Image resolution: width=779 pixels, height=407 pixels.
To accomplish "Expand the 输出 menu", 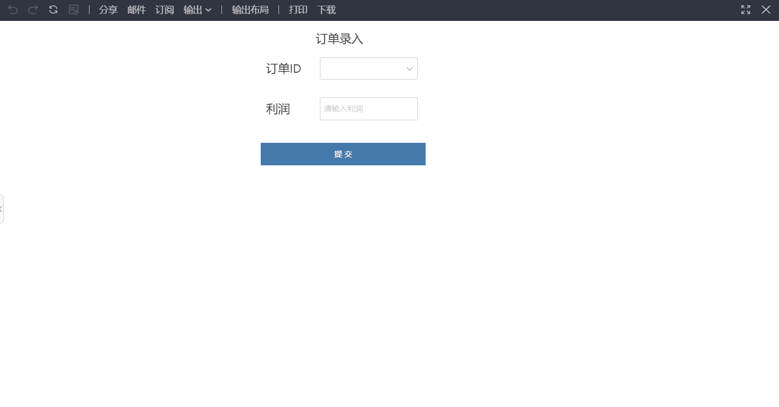I will tap(197, 10).
